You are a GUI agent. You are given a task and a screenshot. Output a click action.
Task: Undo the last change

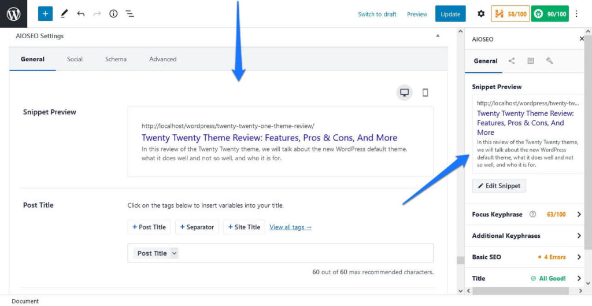coord(80,14)
